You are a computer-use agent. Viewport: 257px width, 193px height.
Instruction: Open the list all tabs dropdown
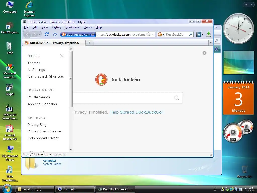point(211,43)
